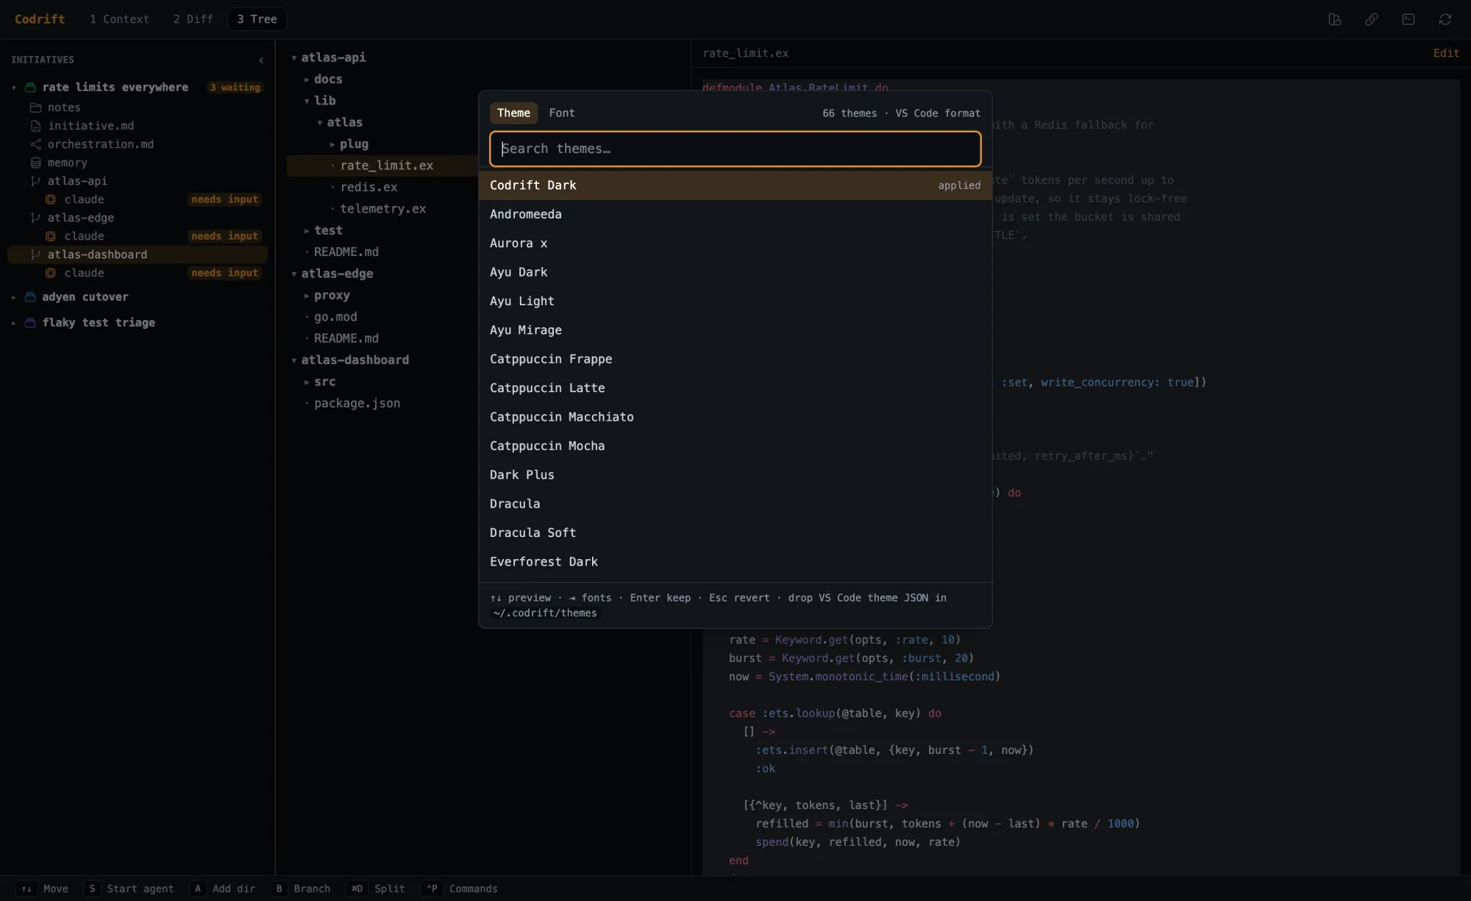The image size is (1471, 901).
Task: Collapse the atlas-api tree root
Action: tap(294, 57)
